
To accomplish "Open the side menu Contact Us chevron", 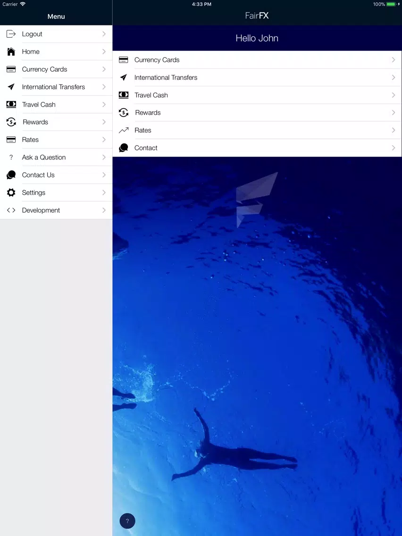I will pos(104,175).
